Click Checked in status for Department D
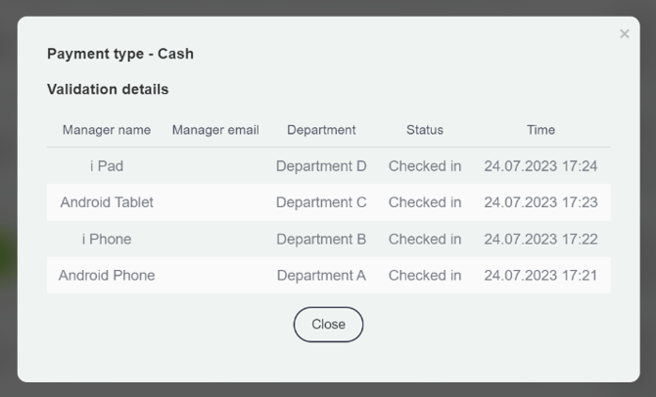Screen dimensions: 656x397 pos(425,166)
